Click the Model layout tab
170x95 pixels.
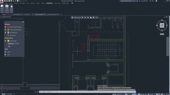3,94
